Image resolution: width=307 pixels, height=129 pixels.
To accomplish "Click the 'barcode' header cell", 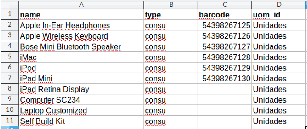I will point(225,15).
